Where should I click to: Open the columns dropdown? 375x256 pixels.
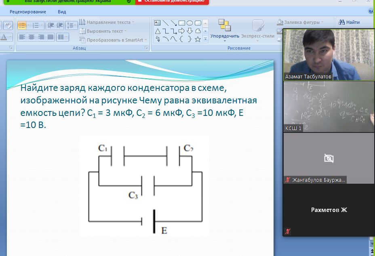click(x=62, y=37)
